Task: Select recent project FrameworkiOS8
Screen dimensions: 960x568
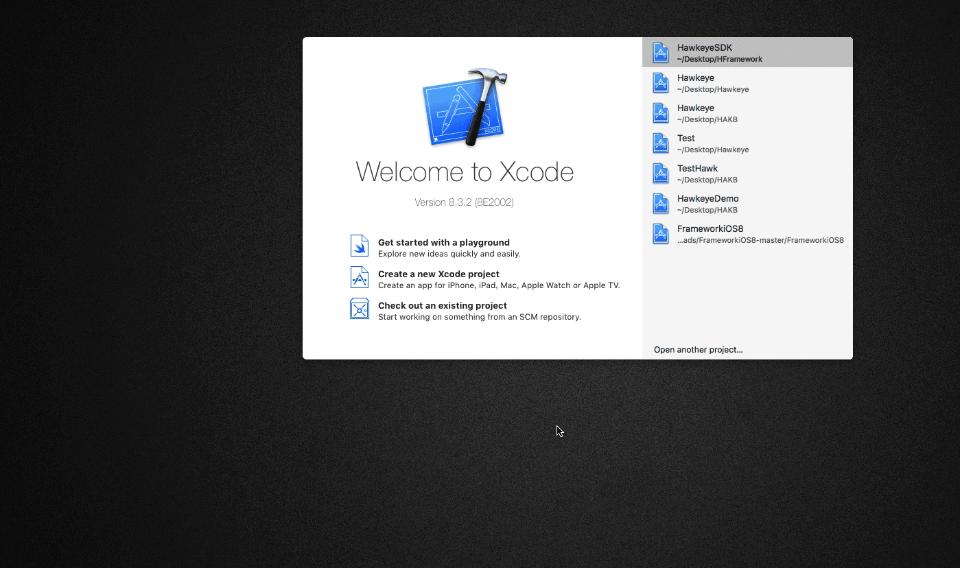Action: [x=747, y=234]
